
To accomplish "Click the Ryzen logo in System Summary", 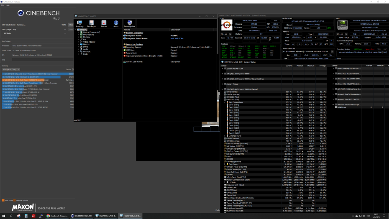I will click(227, 25).
